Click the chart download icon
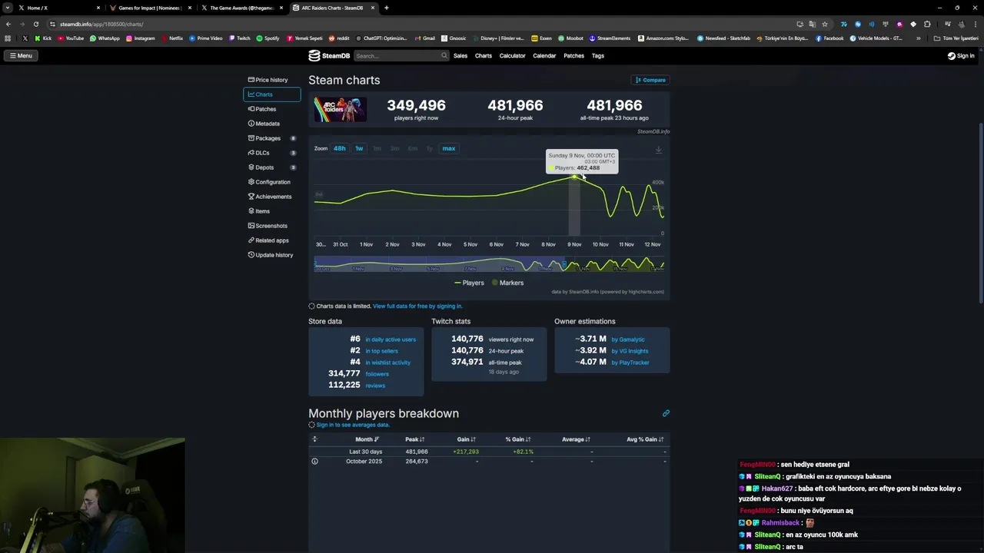 pyautogui.click(x=658, y=150)
